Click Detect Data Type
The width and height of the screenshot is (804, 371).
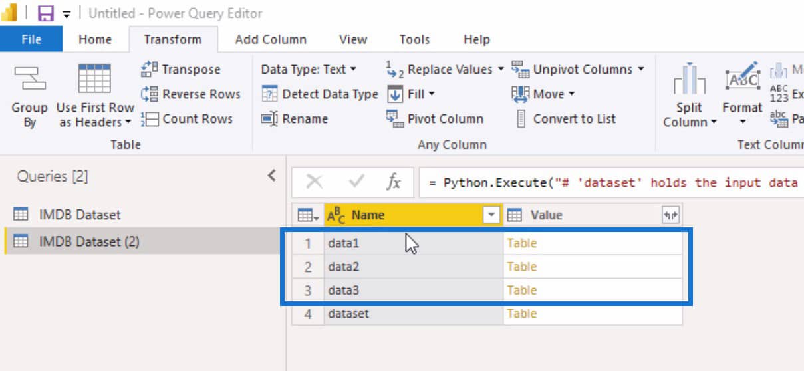[319, 94]
